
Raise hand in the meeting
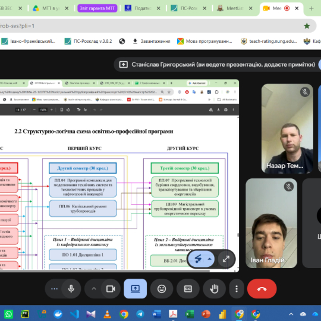(x=214, y=289)
